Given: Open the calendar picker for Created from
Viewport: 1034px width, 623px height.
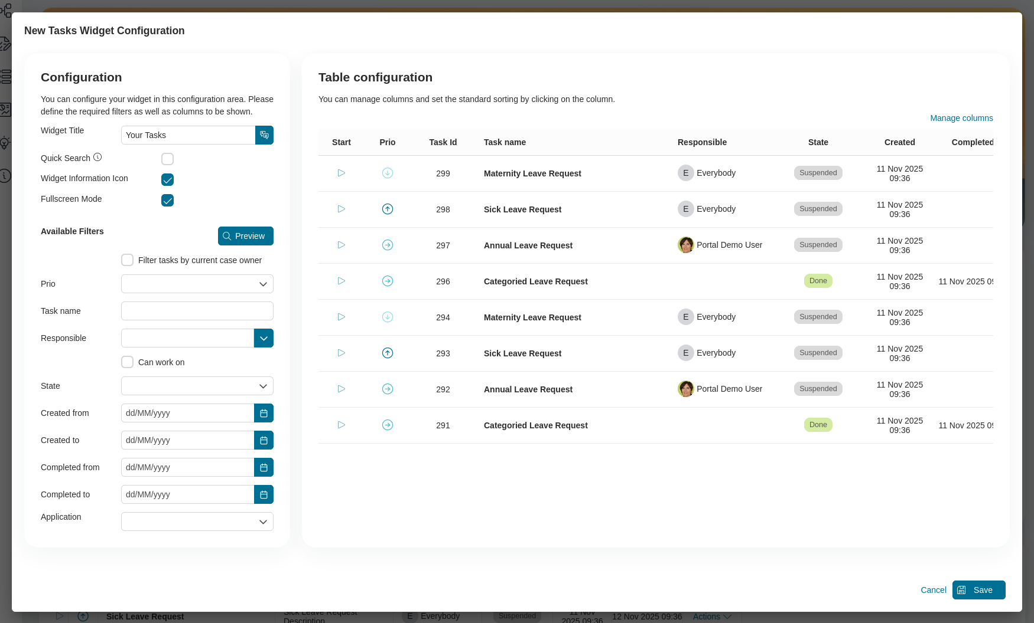Looking at the screenshot, I should (264, 413).
